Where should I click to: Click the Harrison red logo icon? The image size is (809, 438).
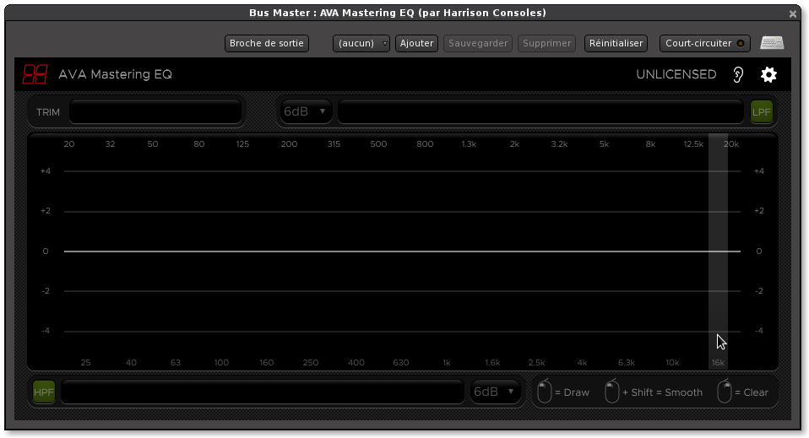(x=35, y=74)
